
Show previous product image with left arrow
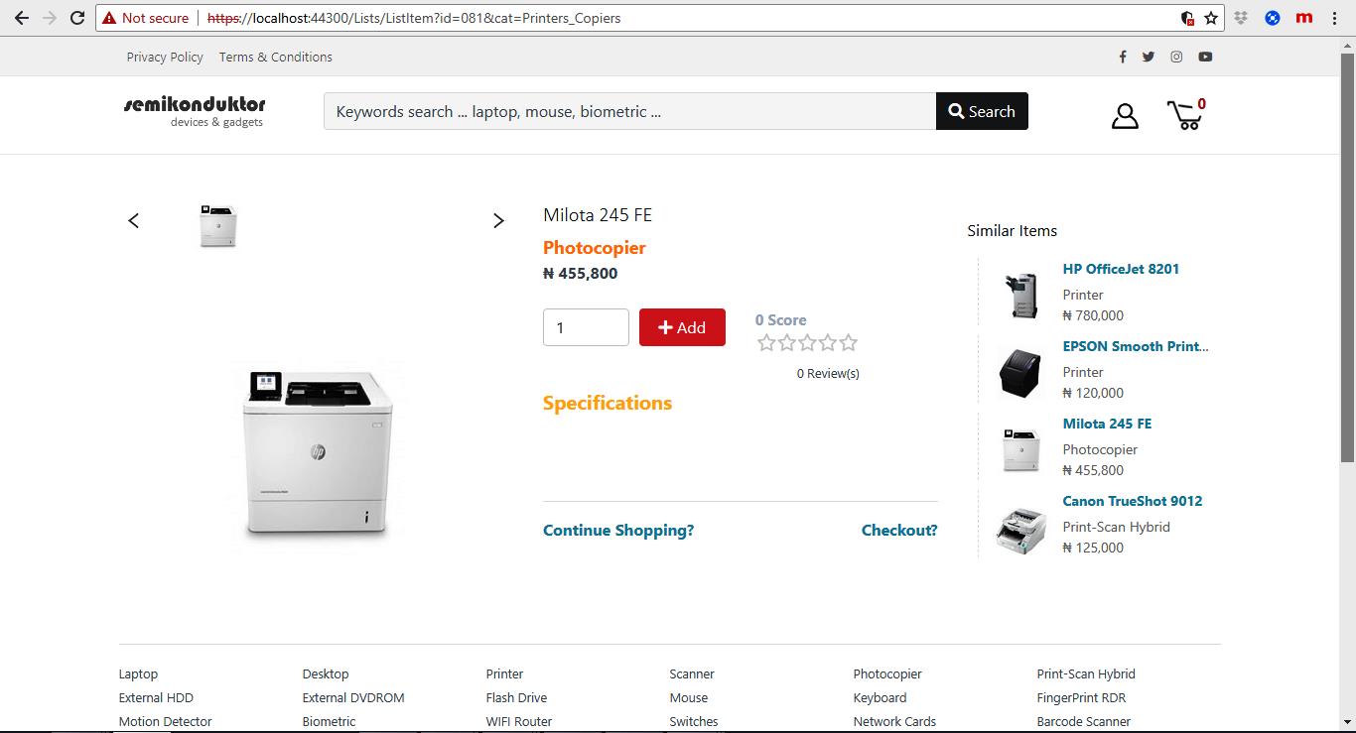(x=134, y=220)
